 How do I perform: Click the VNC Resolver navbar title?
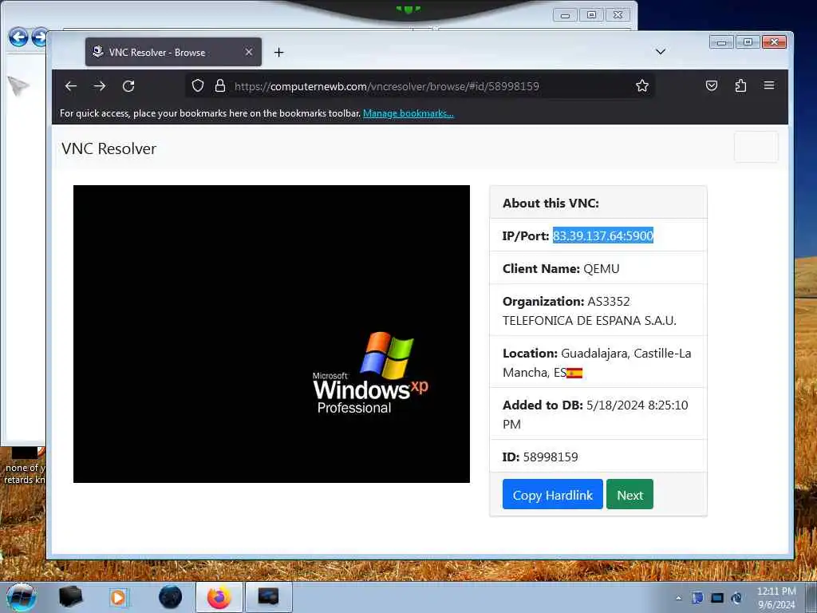pyautogui.click(x=109, y=148)
